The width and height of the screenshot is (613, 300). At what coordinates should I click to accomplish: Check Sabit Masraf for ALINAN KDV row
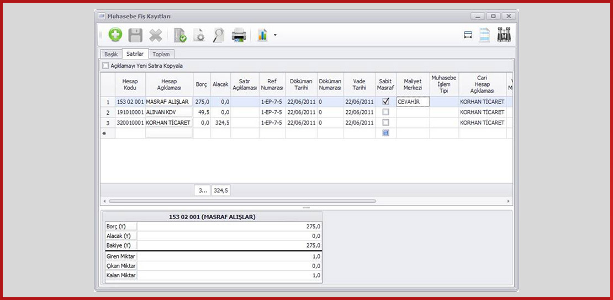pos(385,112)
